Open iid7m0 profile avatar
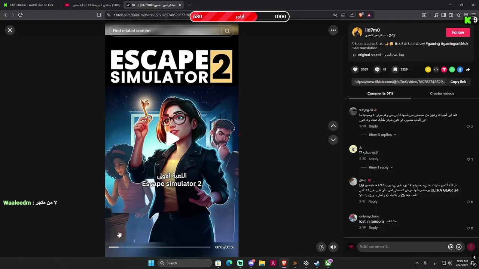The image size is (479, 269). pyautogui.click(x=357, y=32)
